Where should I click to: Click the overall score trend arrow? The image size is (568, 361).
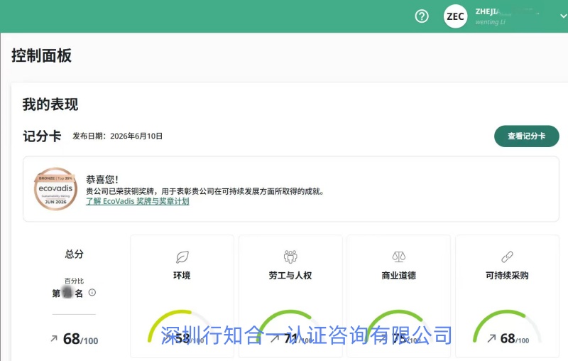click(54, 338)
